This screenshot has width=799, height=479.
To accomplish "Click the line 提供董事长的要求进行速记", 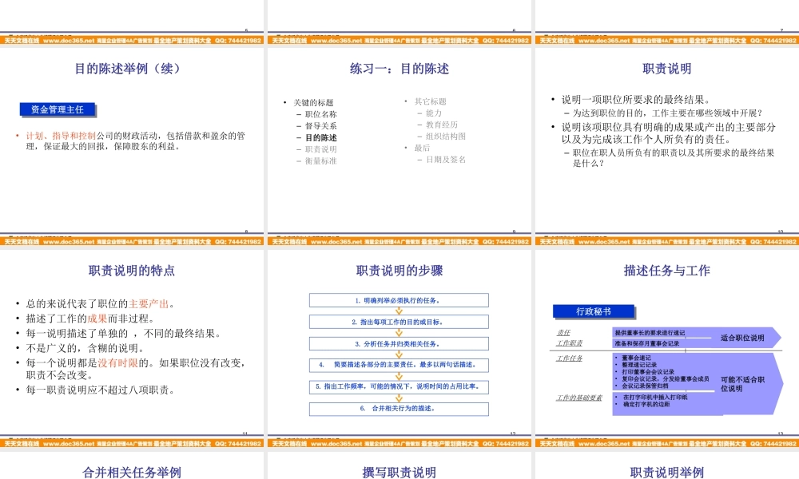I will point(650,332).
